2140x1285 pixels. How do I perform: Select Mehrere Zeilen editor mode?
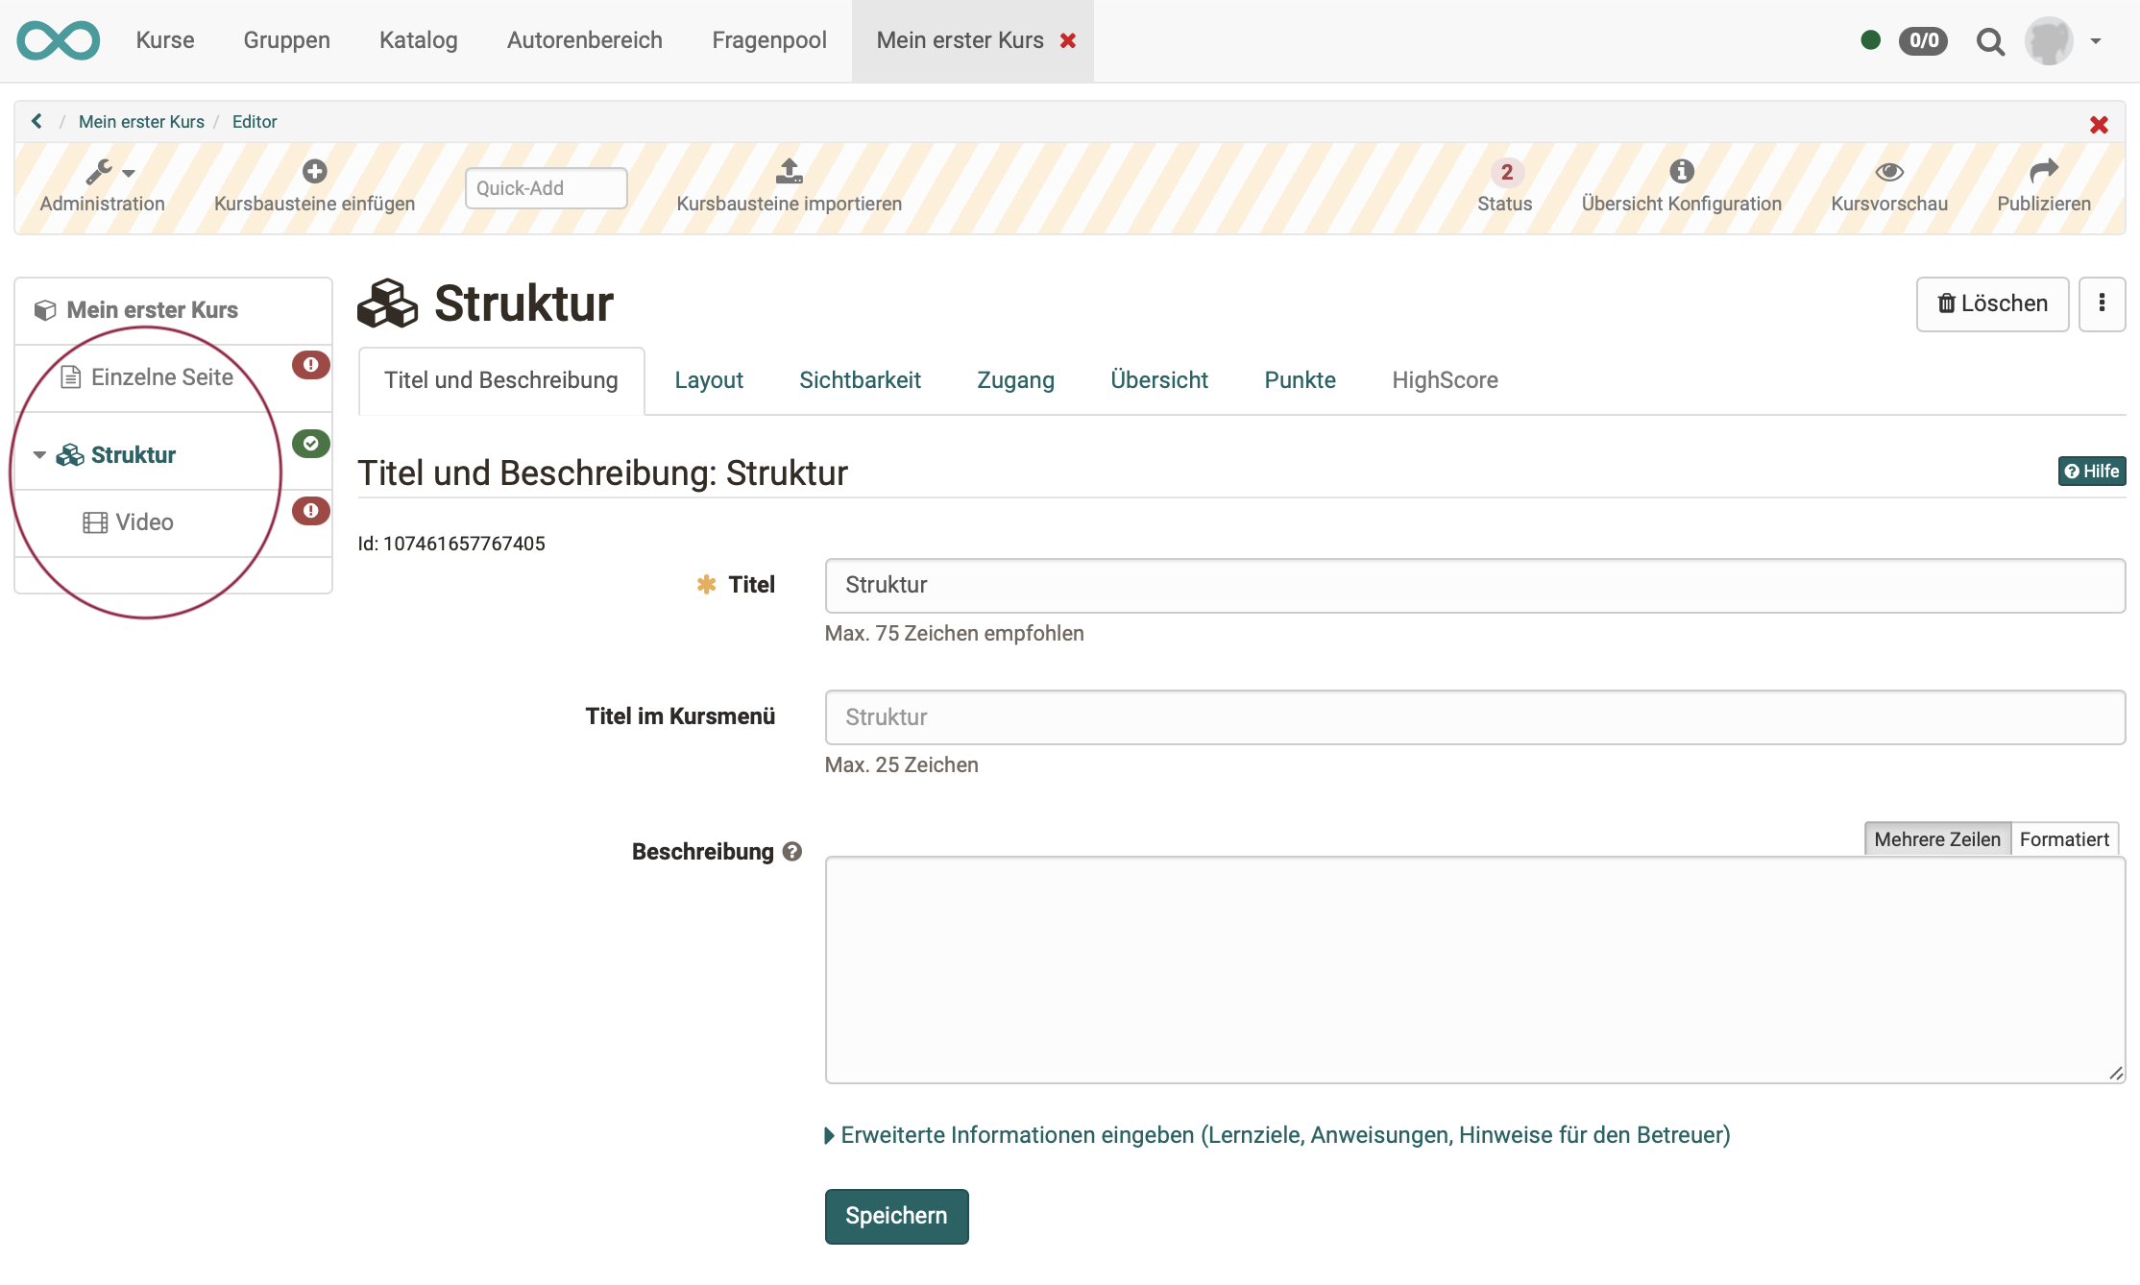[x=1936, y=839]
